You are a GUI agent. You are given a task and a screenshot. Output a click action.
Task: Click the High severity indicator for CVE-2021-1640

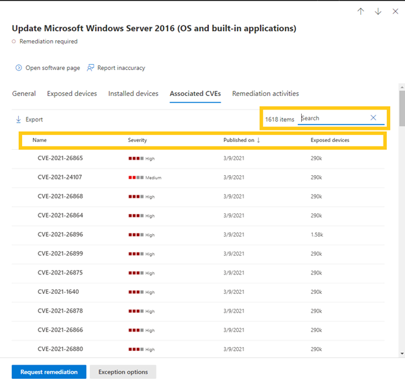141,292
